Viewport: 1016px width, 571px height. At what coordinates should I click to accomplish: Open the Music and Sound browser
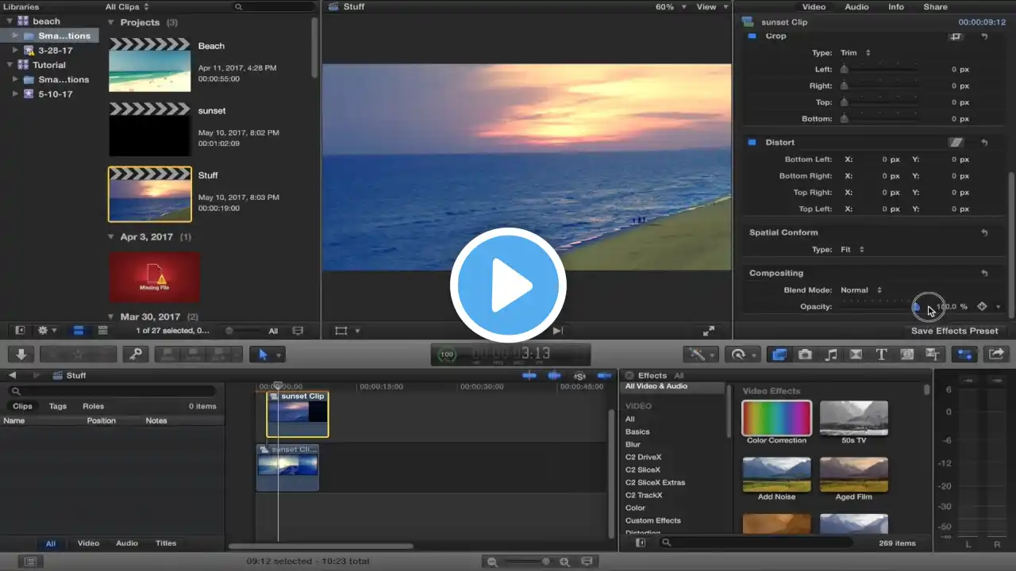point(831,354)
